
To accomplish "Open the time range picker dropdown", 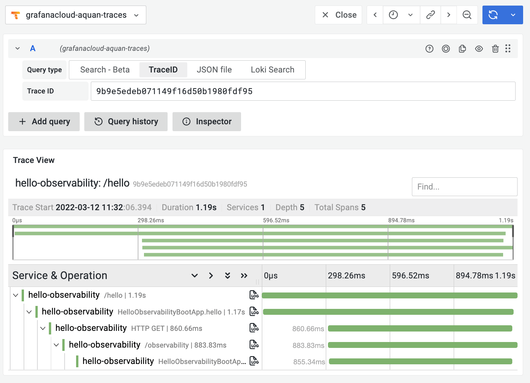I will [x=411, y=15].
